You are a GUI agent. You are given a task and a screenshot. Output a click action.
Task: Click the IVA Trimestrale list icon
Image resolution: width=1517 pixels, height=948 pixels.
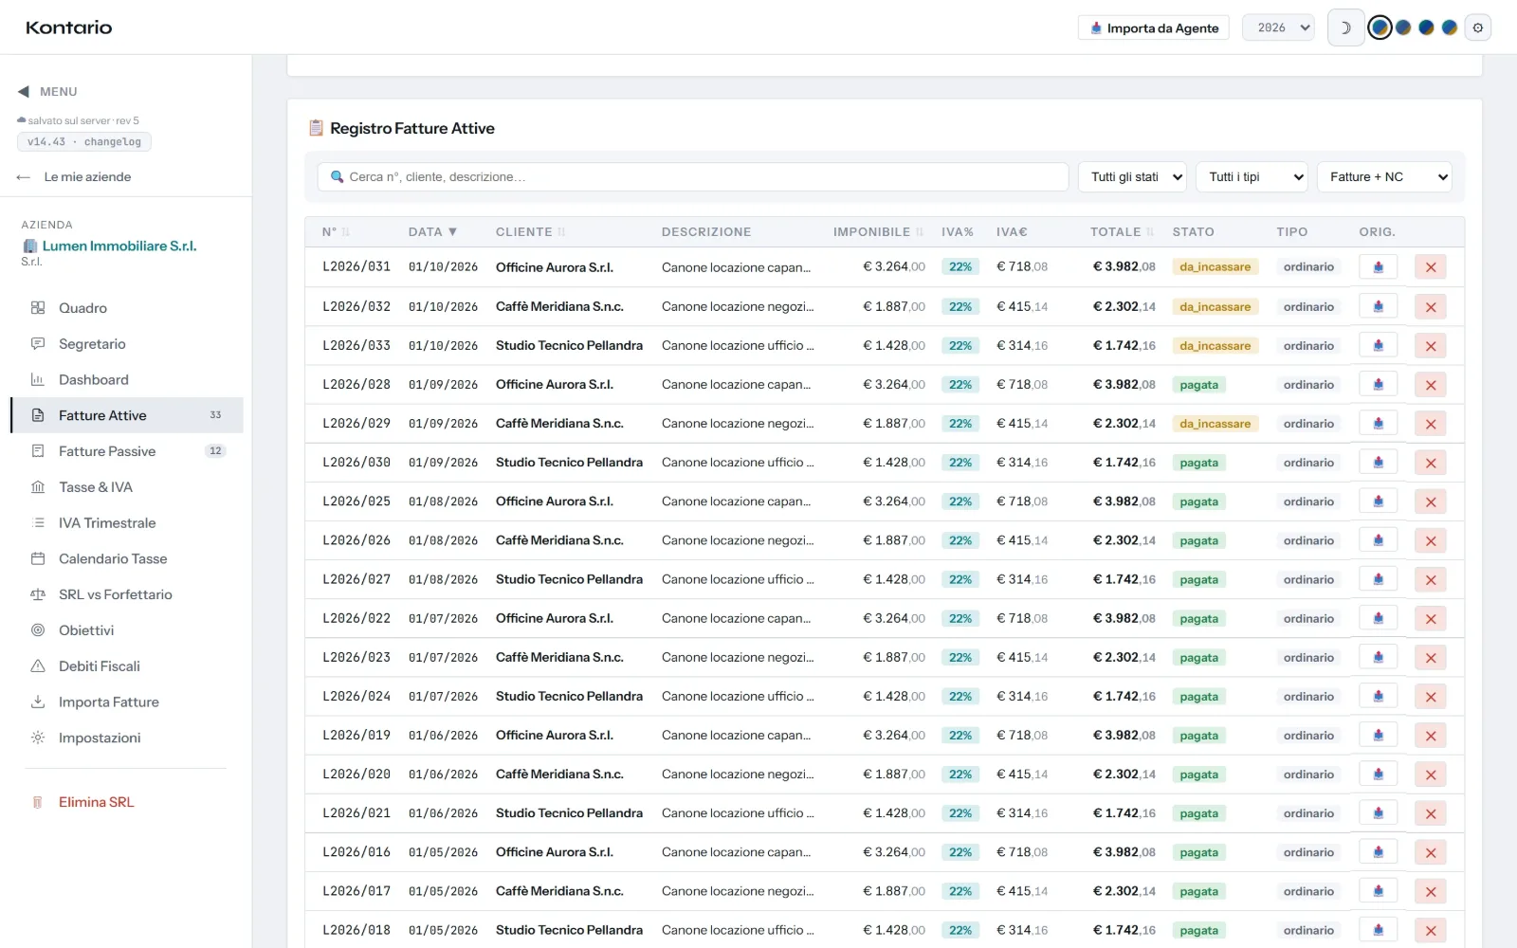(38, 523)
